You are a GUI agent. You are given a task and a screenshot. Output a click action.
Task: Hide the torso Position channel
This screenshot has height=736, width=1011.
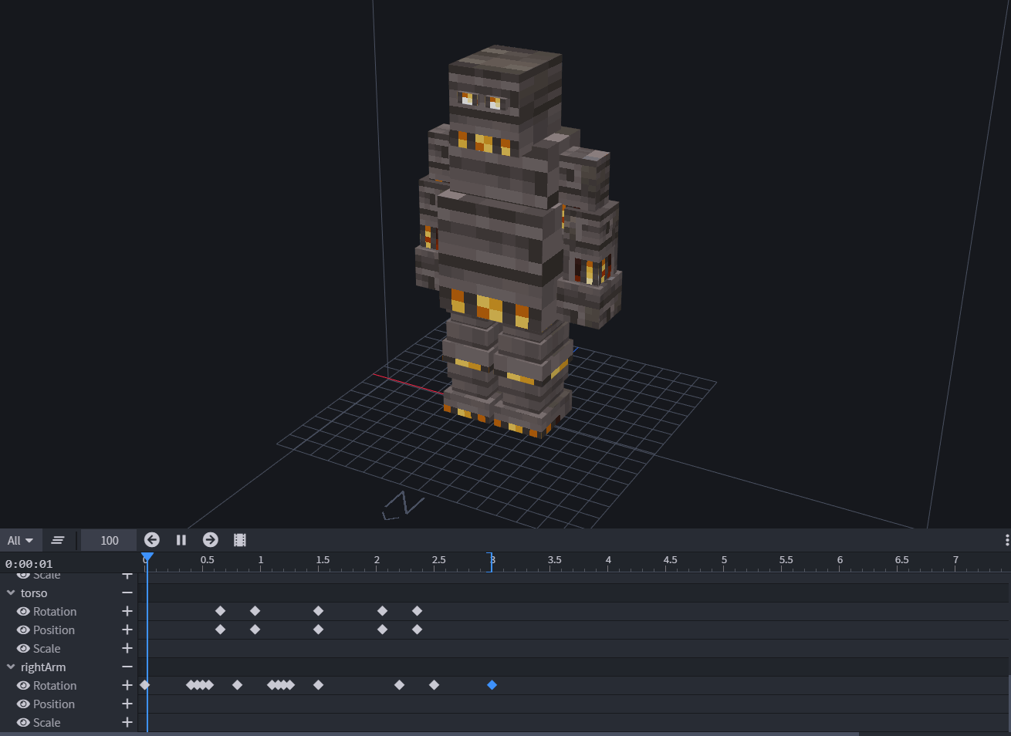pyautogui.click(x=23, y=630)
